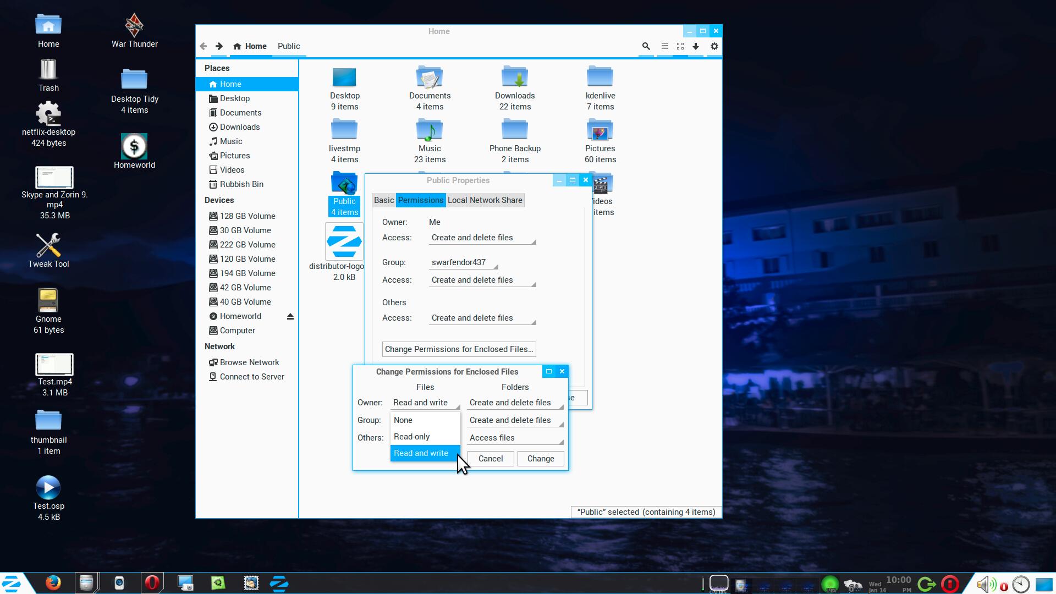
Task: Switch to the Local Network Share tab
Action: click(485, 200)
